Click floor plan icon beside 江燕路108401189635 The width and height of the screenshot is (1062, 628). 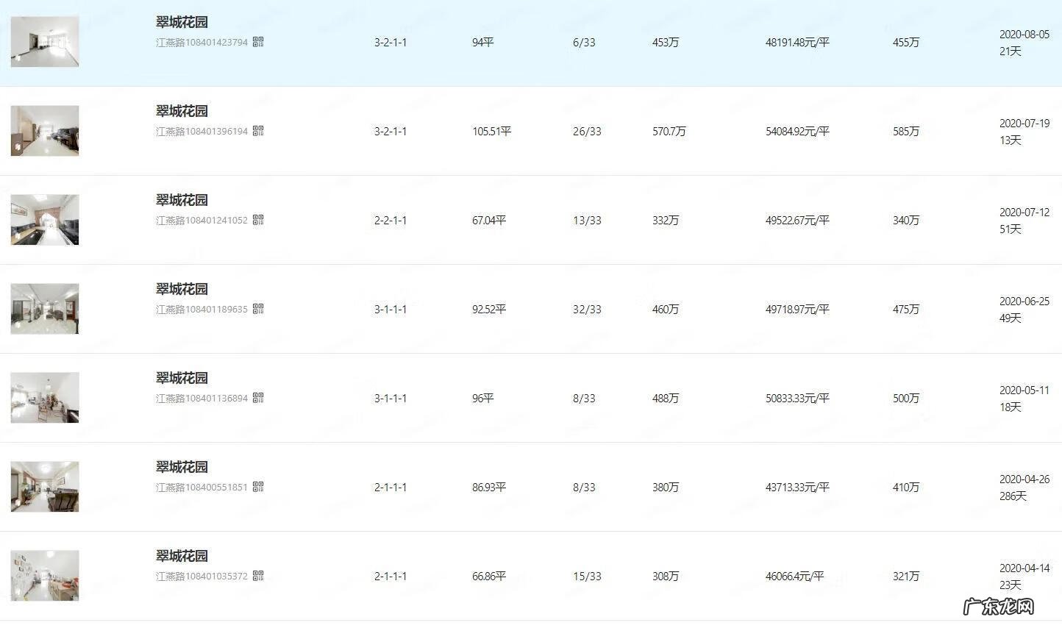click(x=258, y=310)
